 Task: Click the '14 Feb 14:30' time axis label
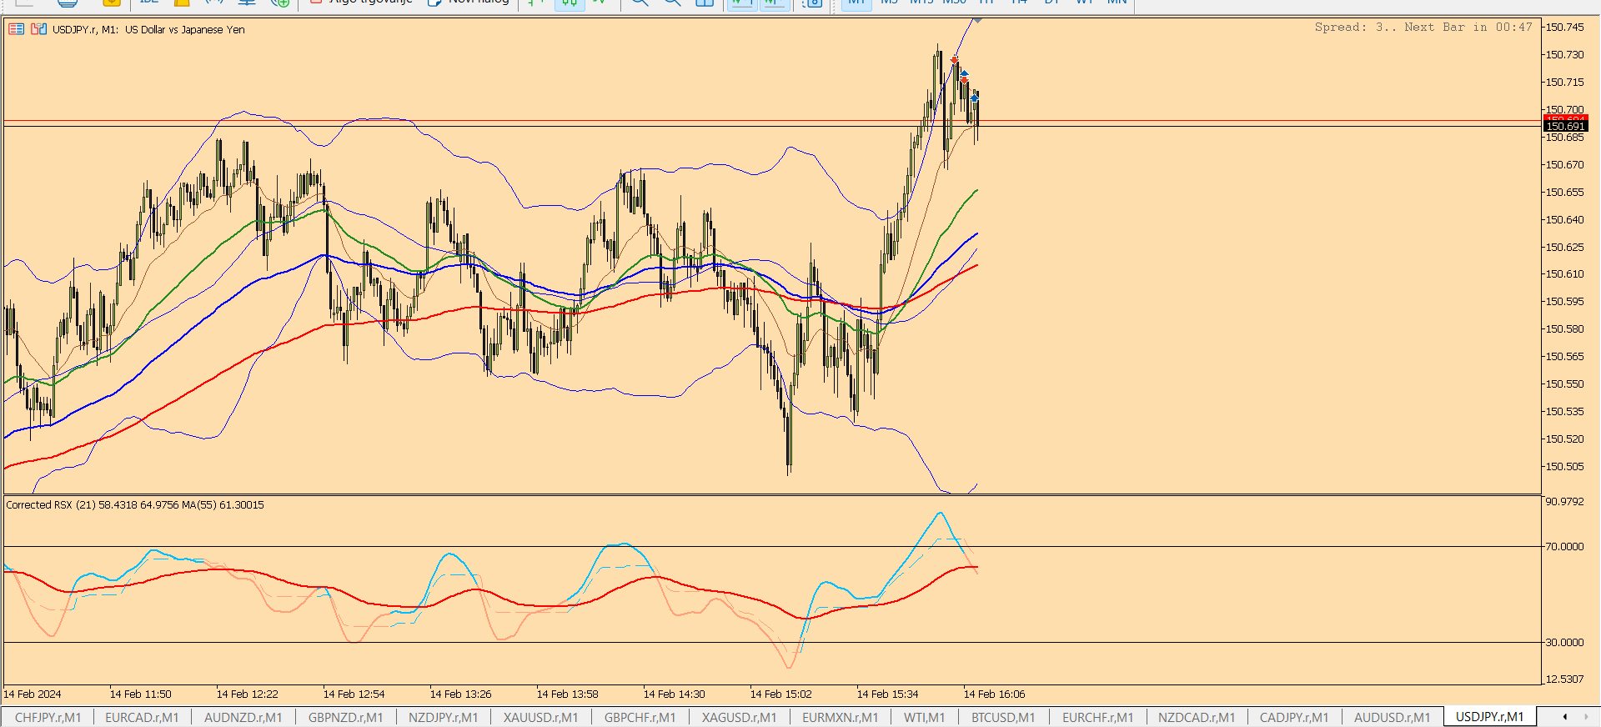(x=675, y=694)
